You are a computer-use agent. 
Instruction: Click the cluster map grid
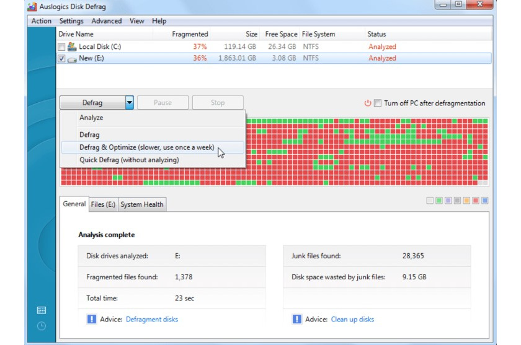(x=274, y=152)
